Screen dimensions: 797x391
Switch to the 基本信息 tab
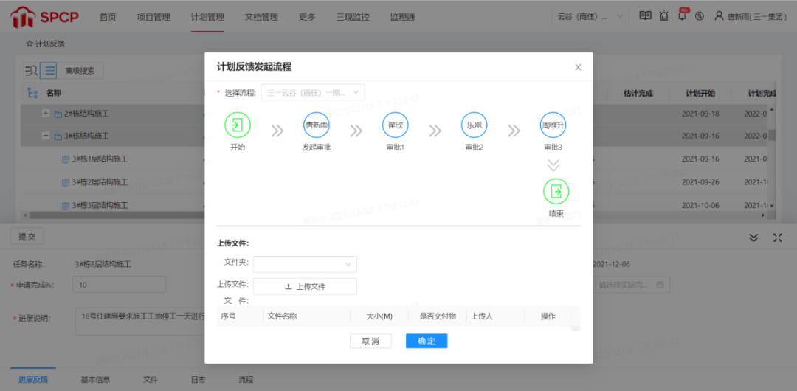[95, 379]
